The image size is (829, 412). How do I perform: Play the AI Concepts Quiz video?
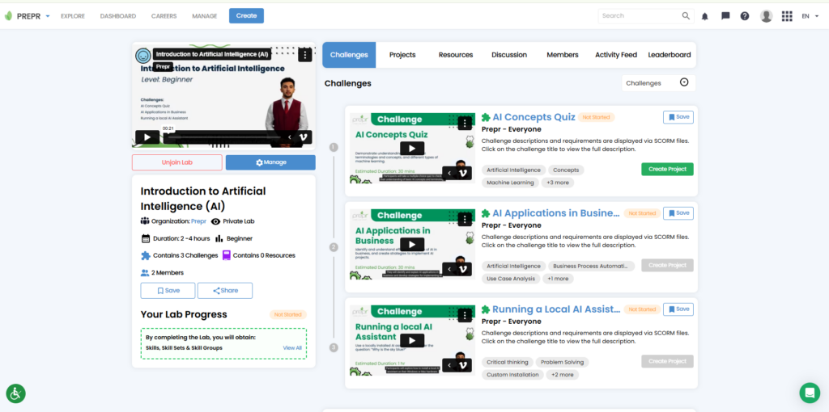pos(412,148)
